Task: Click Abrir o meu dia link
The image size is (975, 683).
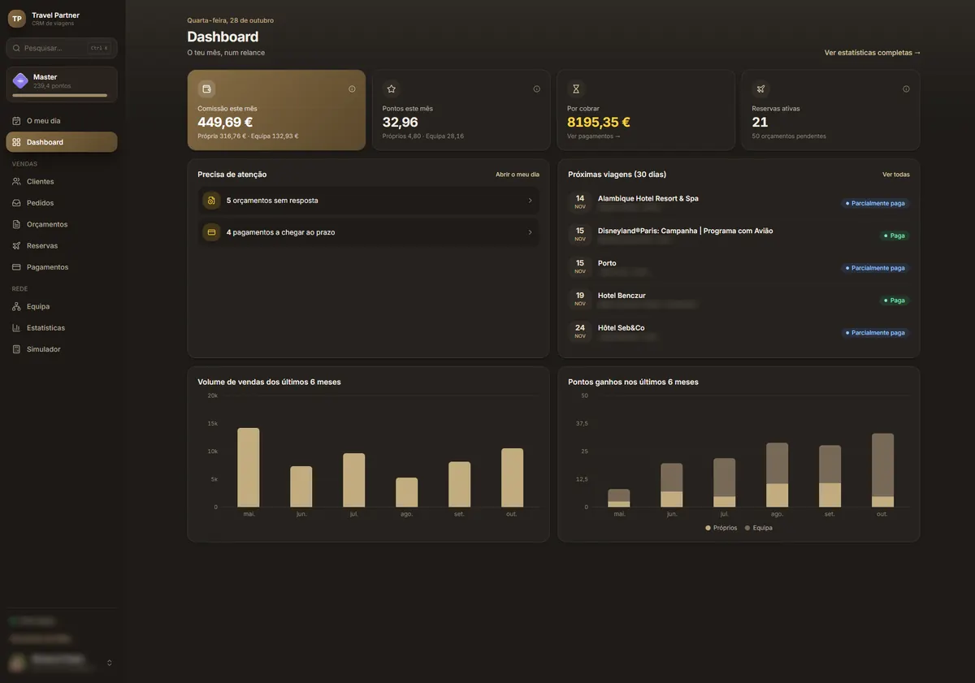Action: [518, 175]
